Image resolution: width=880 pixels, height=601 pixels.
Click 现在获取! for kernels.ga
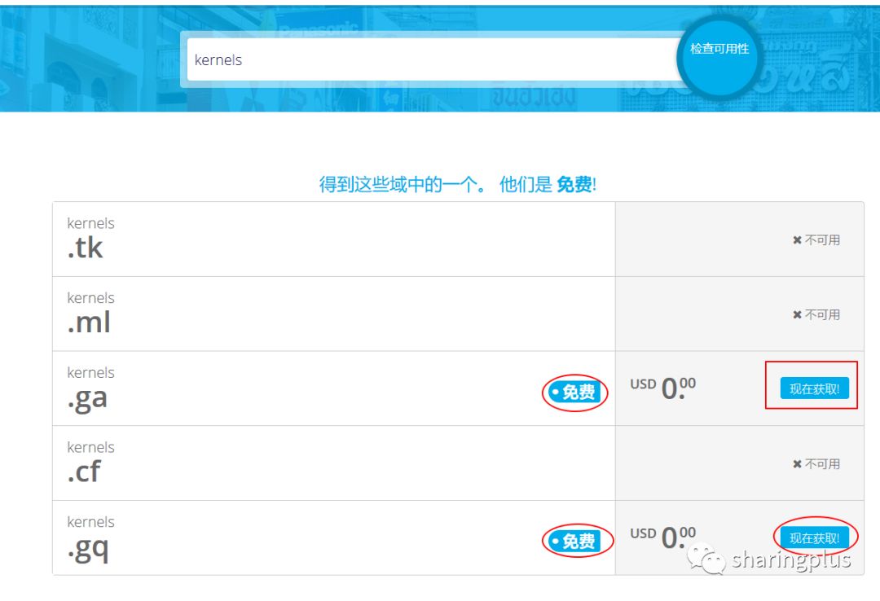pos(814,389)
